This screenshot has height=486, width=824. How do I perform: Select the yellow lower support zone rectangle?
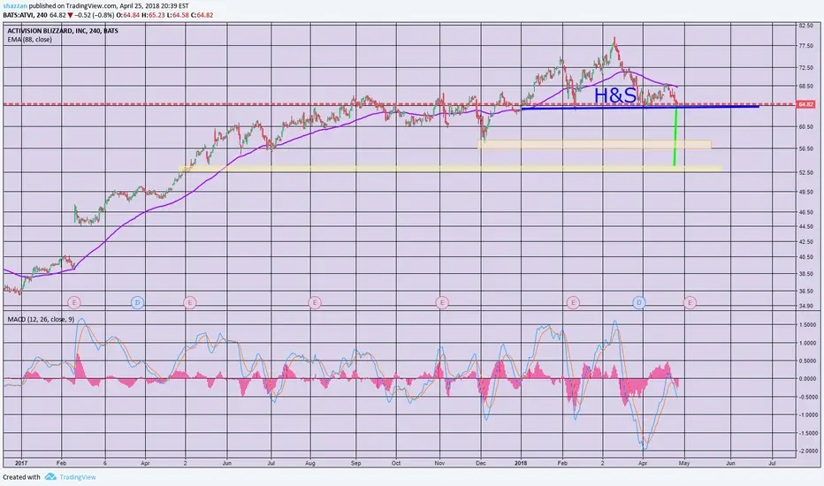tap(450, 169)
